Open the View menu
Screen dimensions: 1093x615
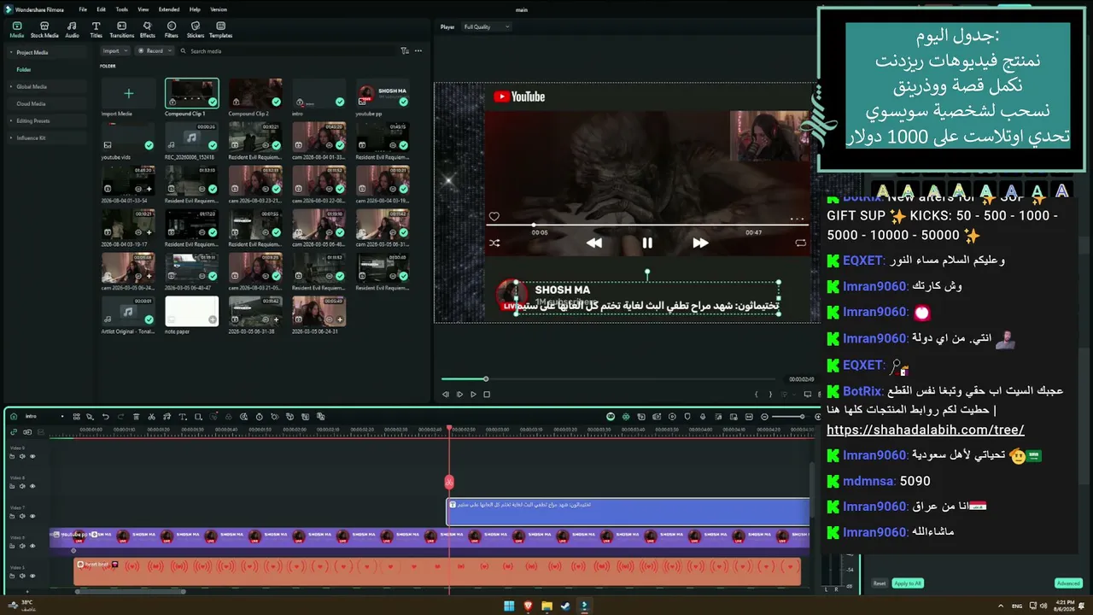point(143,9)
